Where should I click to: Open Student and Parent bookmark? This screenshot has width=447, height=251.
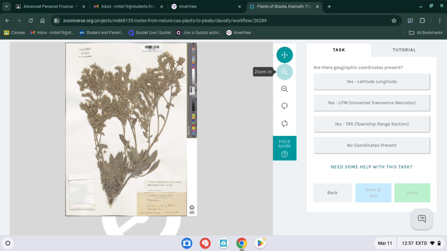101,32
